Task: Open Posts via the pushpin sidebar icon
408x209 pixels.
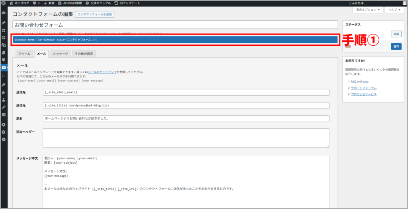Action: [x=4, y=23]
